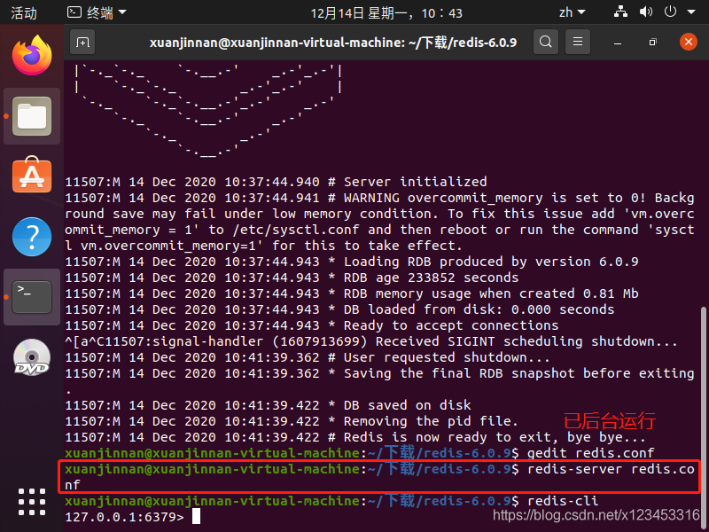Click 'Received SIGINT scheduling shutdown...' text
709x532 pixels.
(526, 341)
